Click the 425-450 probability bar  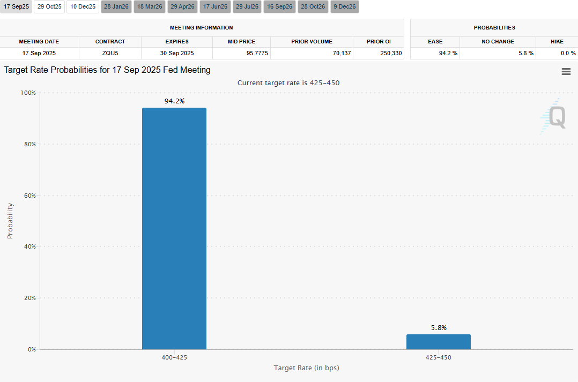pyautogui.click(x=438, y=342)
